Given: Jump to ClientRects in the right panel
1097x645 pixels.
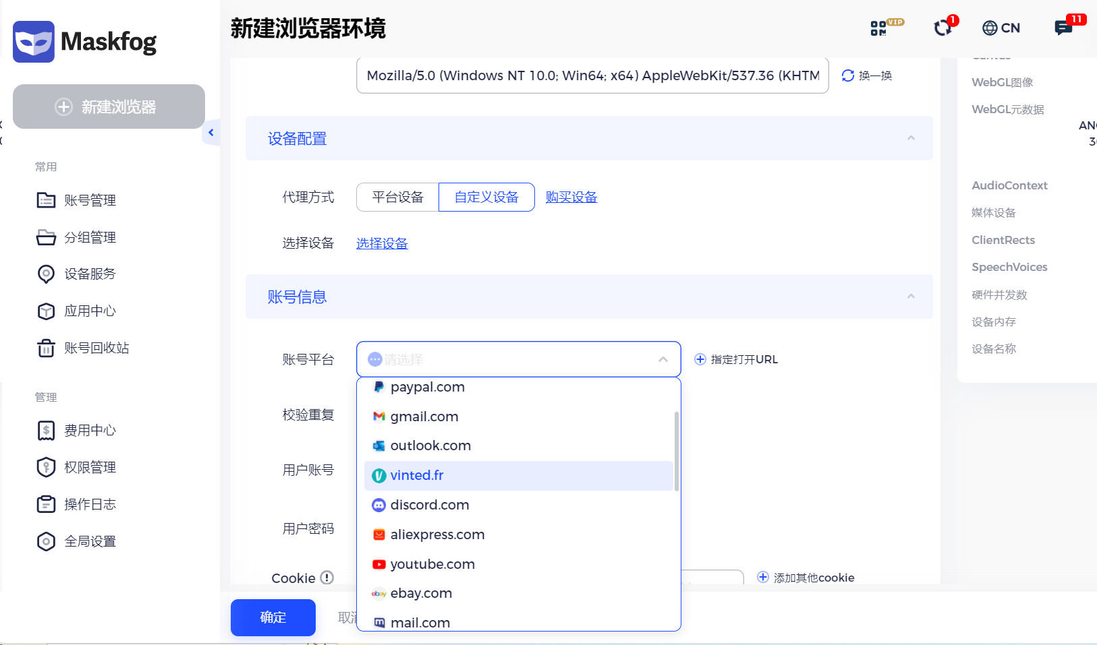Looking at the screenshot, I should click(x=1003, y=240).
